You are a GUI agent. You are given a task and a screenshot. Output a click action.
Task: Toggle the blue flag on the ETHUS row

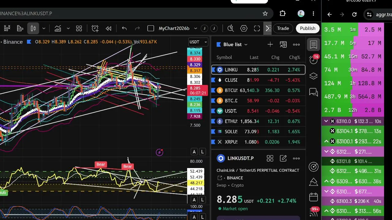(213, 121)
